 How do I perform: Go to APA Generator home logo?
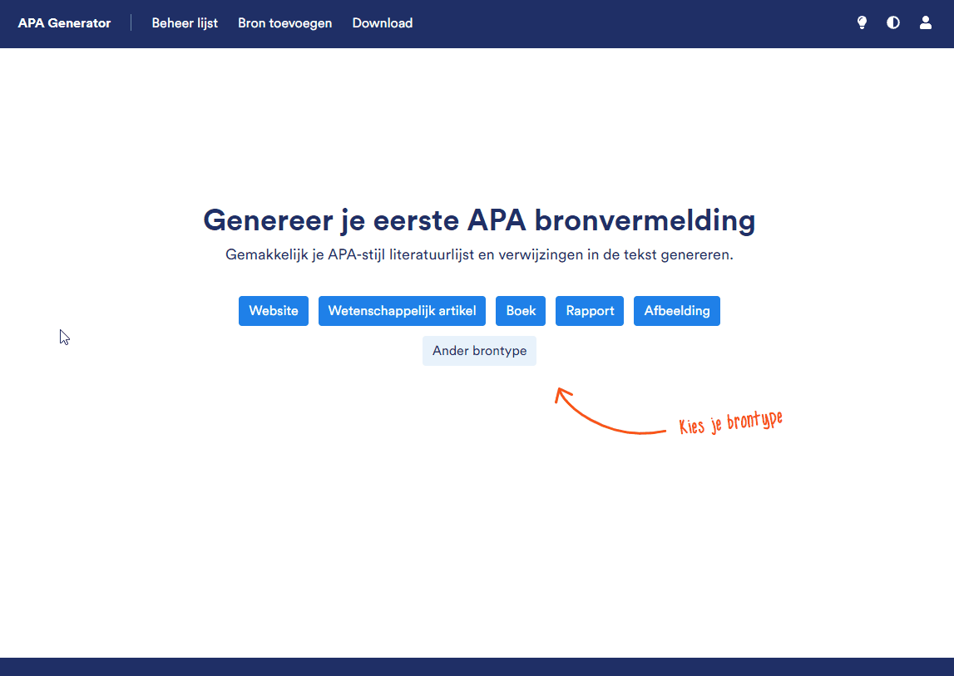coord(65,23)
